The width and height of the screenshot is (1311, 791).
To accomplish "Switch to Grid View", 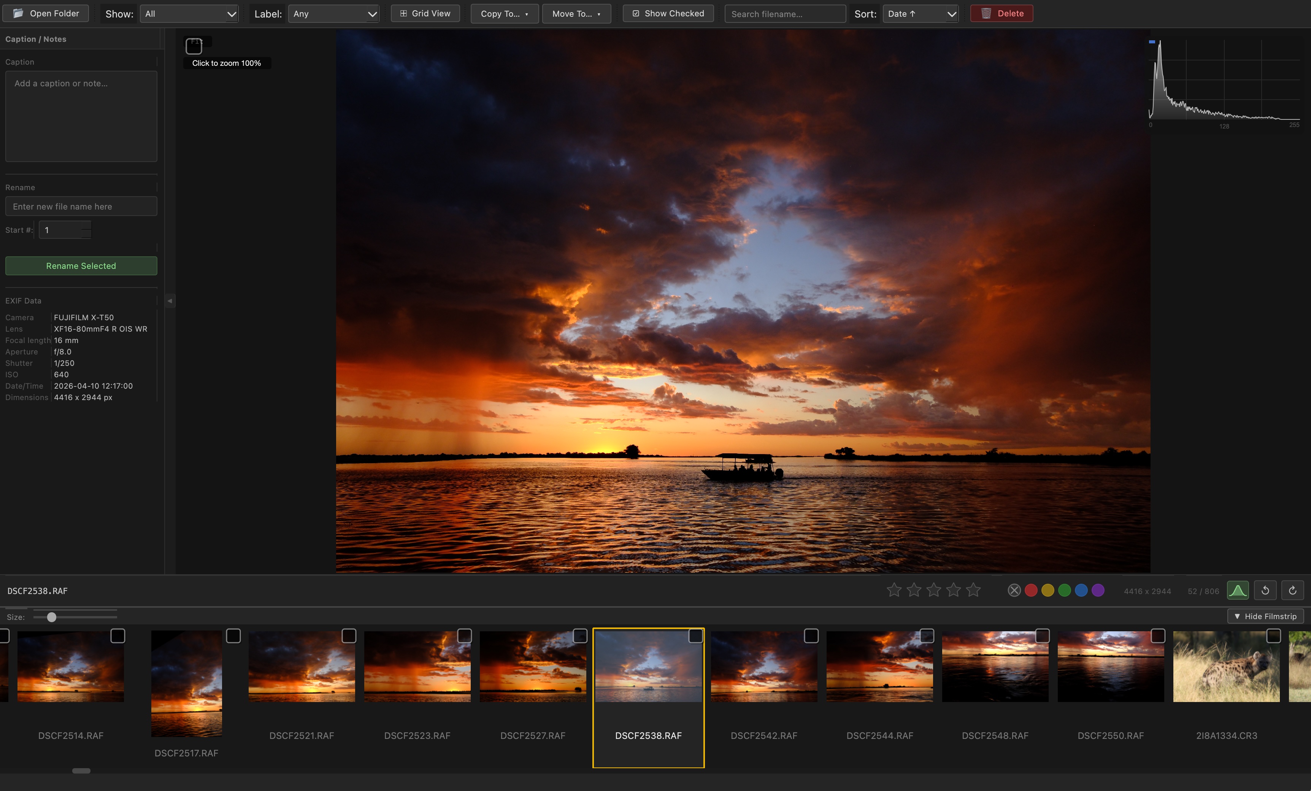I will pyautogui.click(x=425, y=13).
